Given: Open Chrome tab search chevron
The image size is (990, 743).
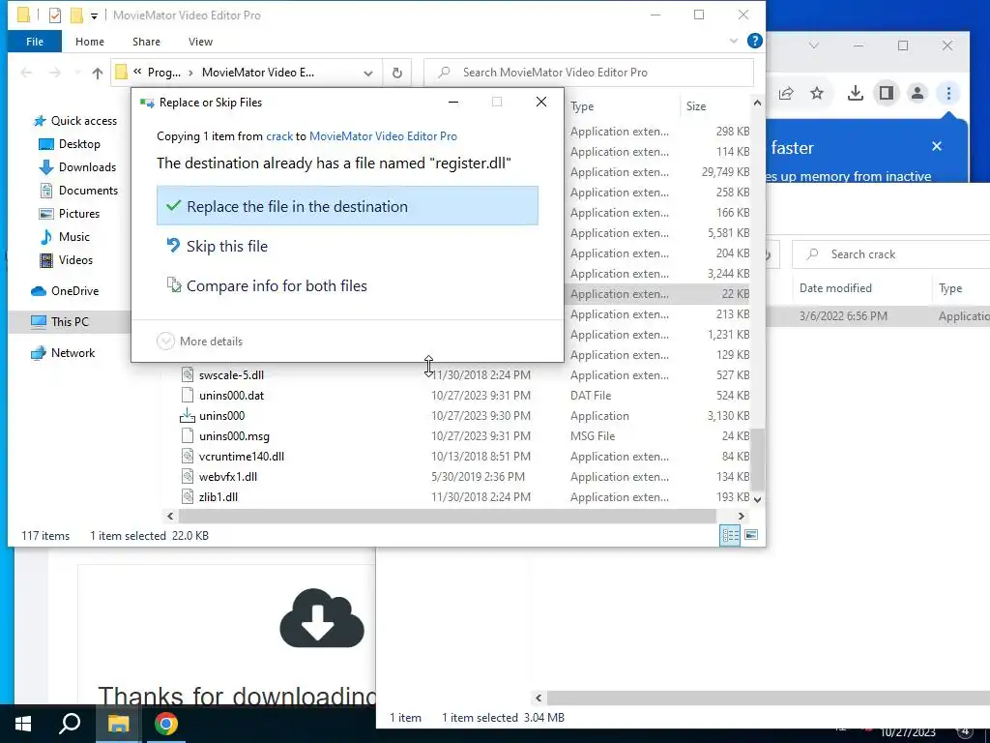Looking at the screenshot, I should point(814,45).
